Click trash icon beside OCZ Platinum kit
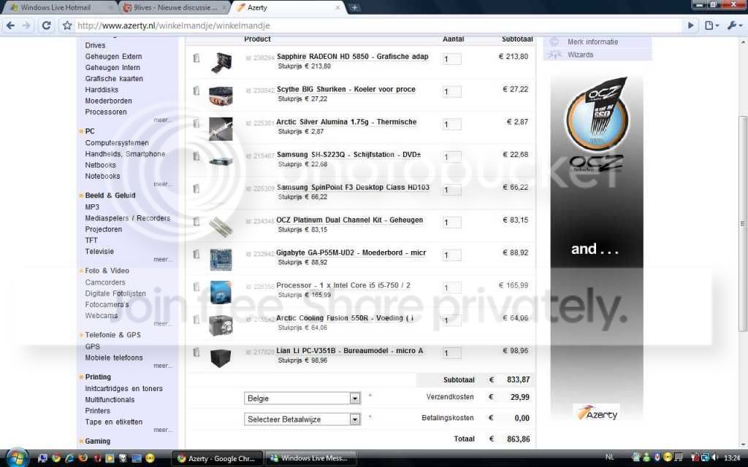The height and width of the screenshot is (467, 748). pyautogui.click(x=196, y=222)
